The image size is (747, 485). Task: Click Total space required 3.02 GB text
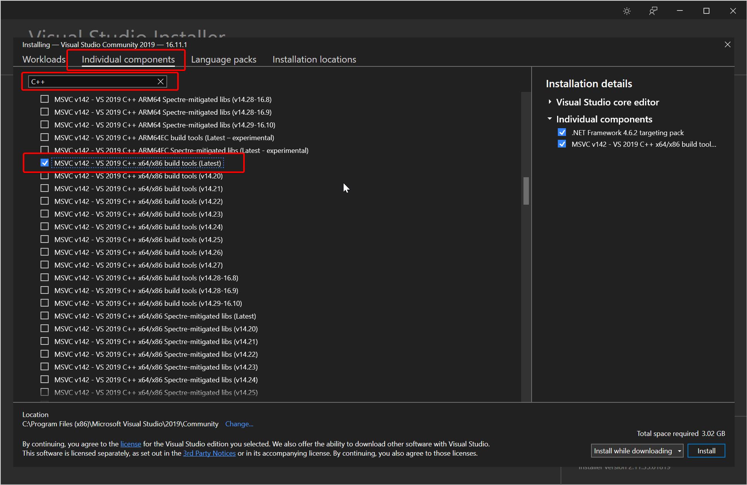681,434
